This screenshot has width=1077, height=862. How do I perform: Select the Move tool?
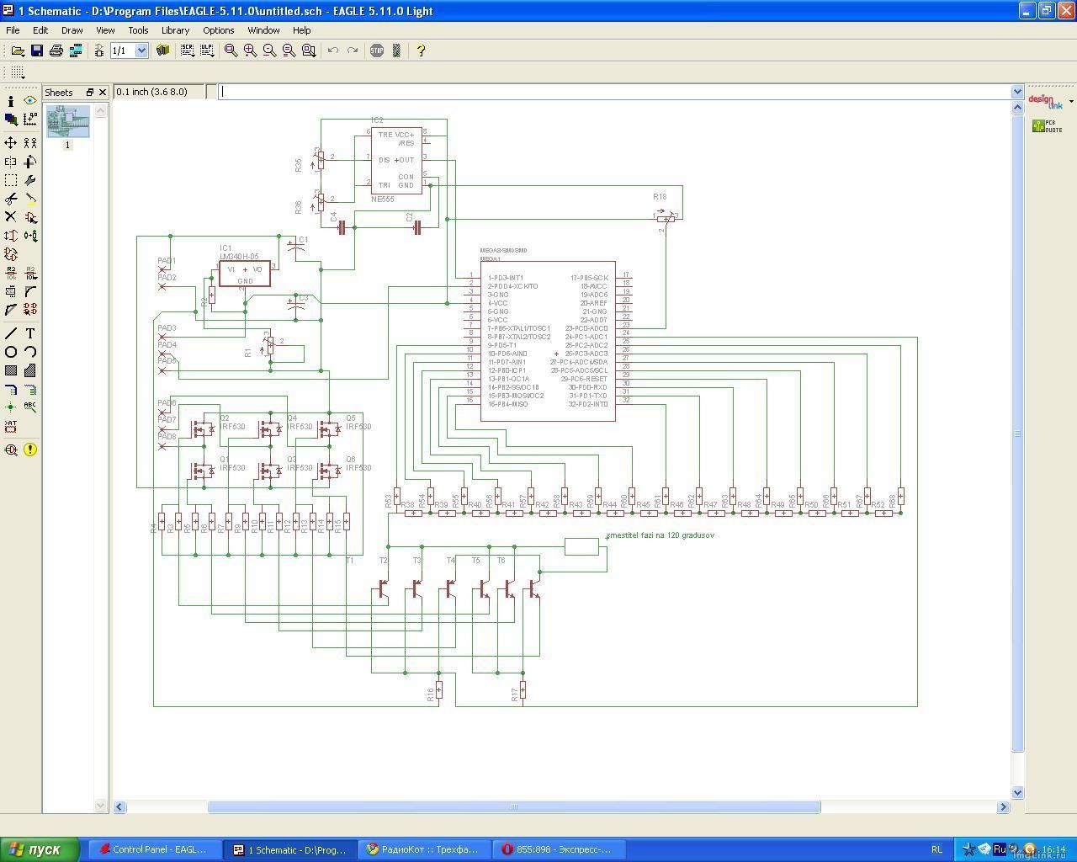[11, 143]
